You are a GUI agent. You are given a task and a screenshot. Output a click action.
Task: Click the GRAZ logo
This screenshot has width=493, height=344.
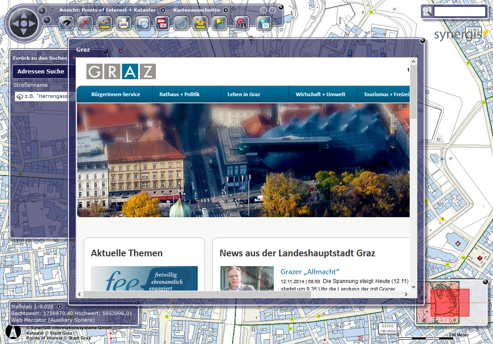(x=121, y=71)
